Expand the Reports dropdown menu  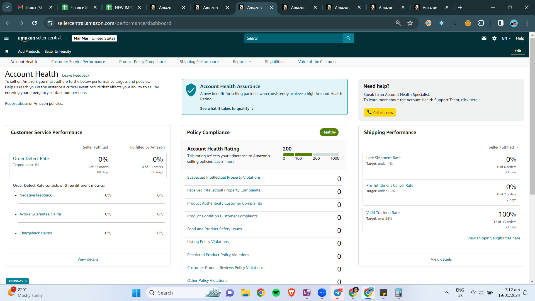click(242, 62)
